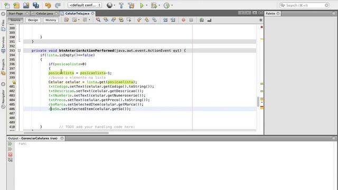Stop the running process in Output
The image size is (338, 190).
pyautogui.click(x=10, y=155)
